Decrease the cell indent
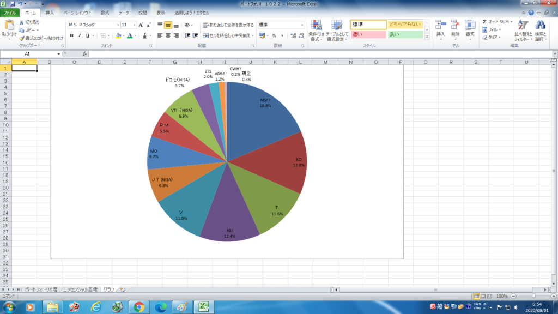Screen dimensions: 558x314 tap(187, 35)
